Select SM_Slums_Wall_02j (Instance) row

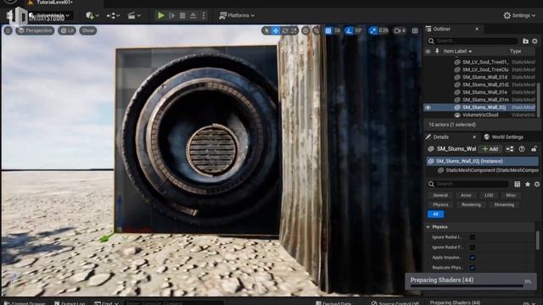(x=482, y=161)
